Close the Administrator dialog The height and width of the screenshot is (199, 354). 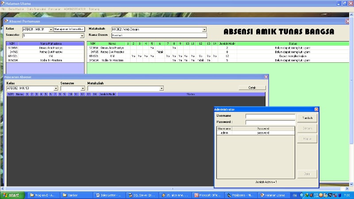tap(316, 109)
